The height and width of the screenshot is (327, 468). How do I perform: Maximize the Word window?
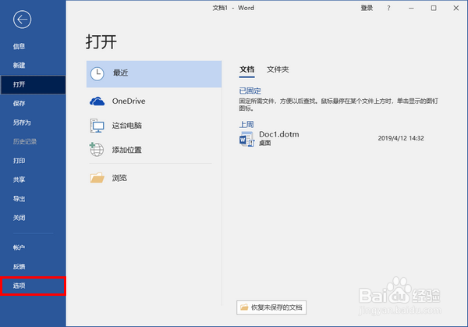pos(434,8)
